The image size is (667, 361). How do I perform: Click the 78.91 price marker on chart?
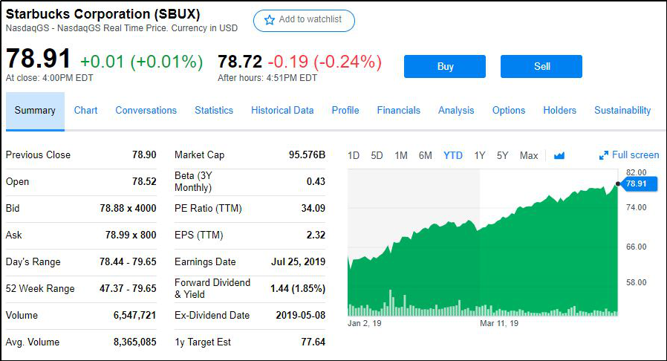pos(637,183)
